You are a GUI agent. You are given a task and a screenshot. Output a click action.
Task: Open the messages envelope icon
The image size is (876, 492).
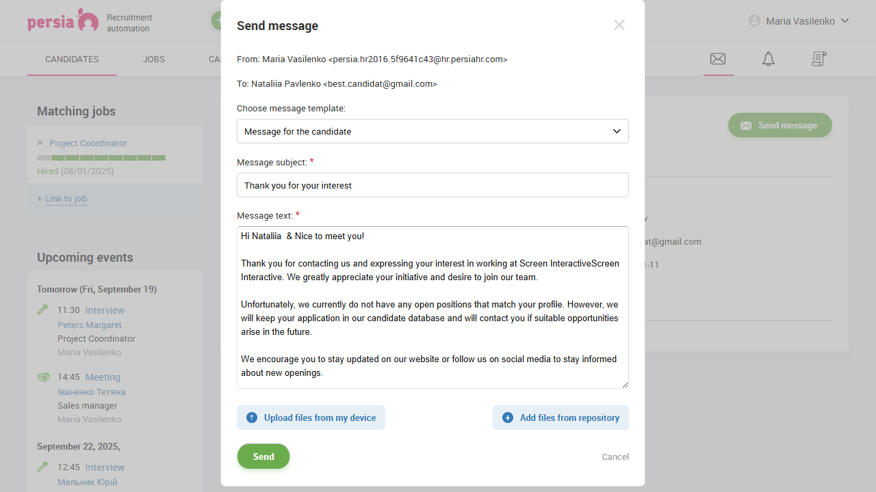[x=718, y=59]
